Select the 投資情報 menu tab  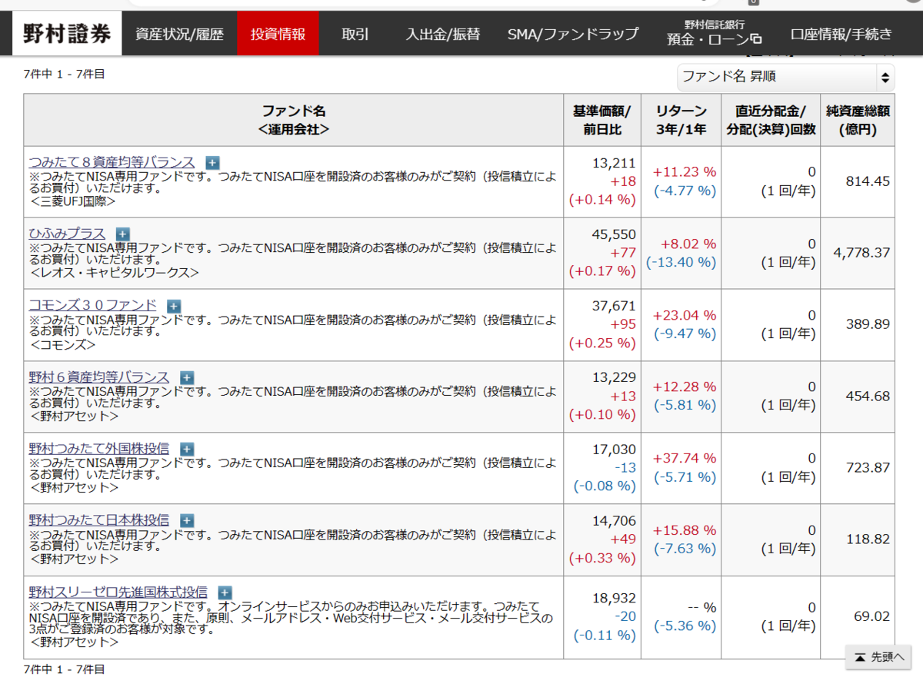pyautogui.click(x=278, y=34)
